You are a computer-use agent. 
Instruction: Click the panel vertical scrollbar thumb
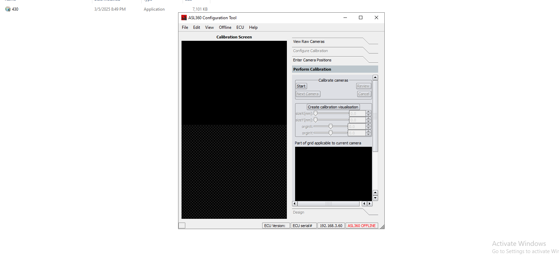[x=375, y=116]
